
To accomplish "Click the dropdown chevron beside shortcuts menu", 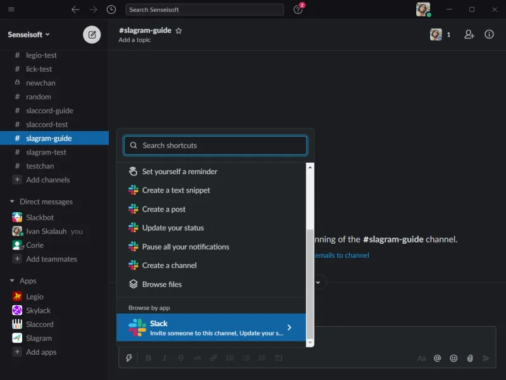I will (318, 282).
